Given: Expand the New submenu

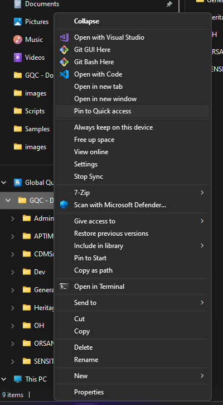Looking at the screenshot, I should 202,375.
